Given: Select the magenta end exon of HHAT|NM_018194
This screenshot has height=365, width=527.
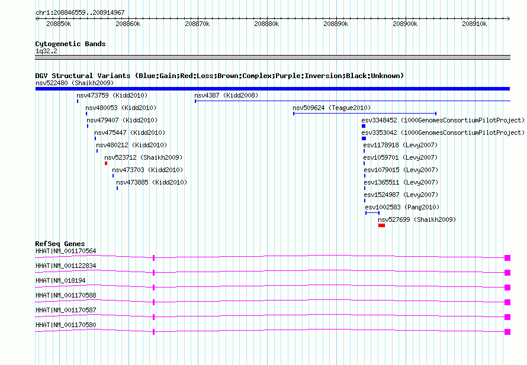Looking at the screenshot, I should coord(507,288).
